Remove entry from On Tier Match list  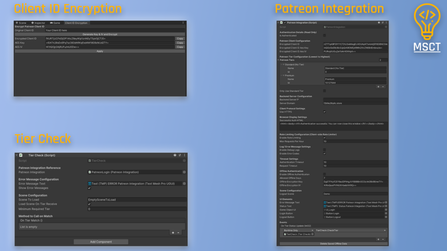pos(178,233)
